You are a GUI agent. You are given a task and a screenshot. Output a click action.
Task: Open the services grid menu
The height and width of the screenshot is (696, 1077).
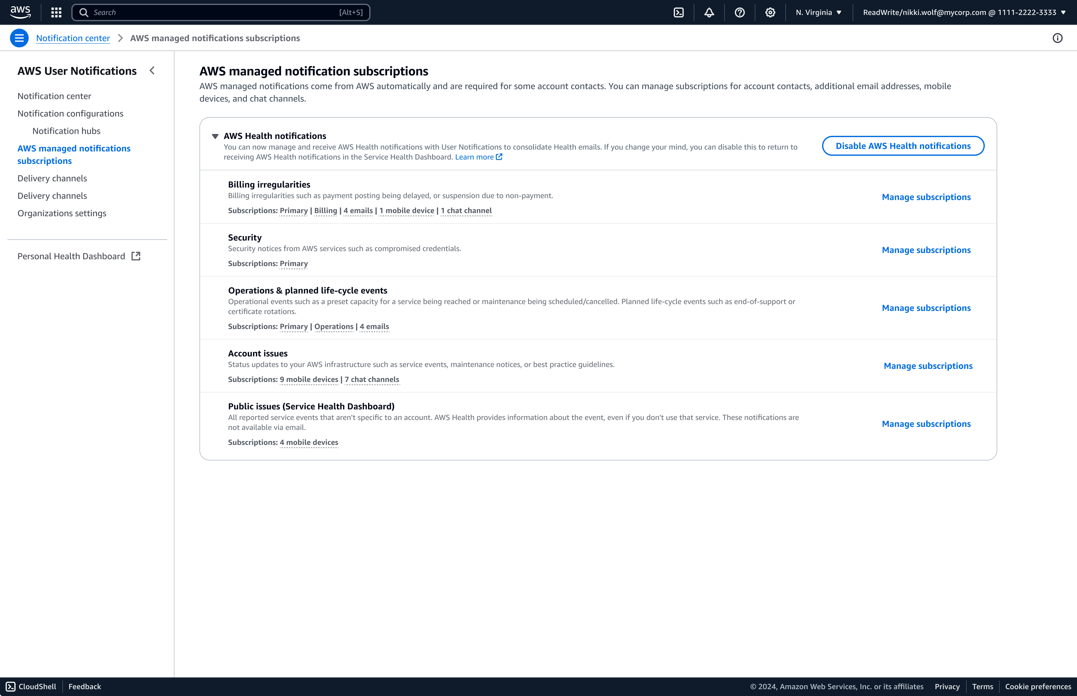56,12
